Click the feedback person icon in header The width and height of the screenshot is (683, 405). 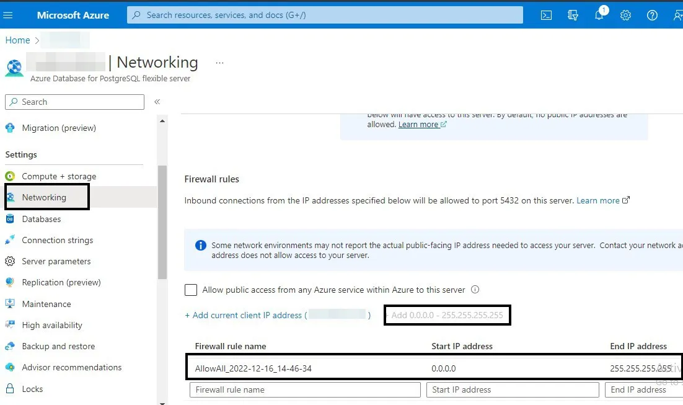point(677,16)
